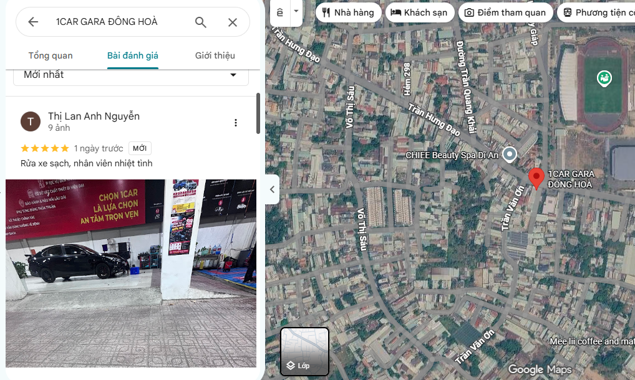The height and width of the screenshot is (380, 635).
Task: Filter map by Khách sạn
Action: point(419,12)
